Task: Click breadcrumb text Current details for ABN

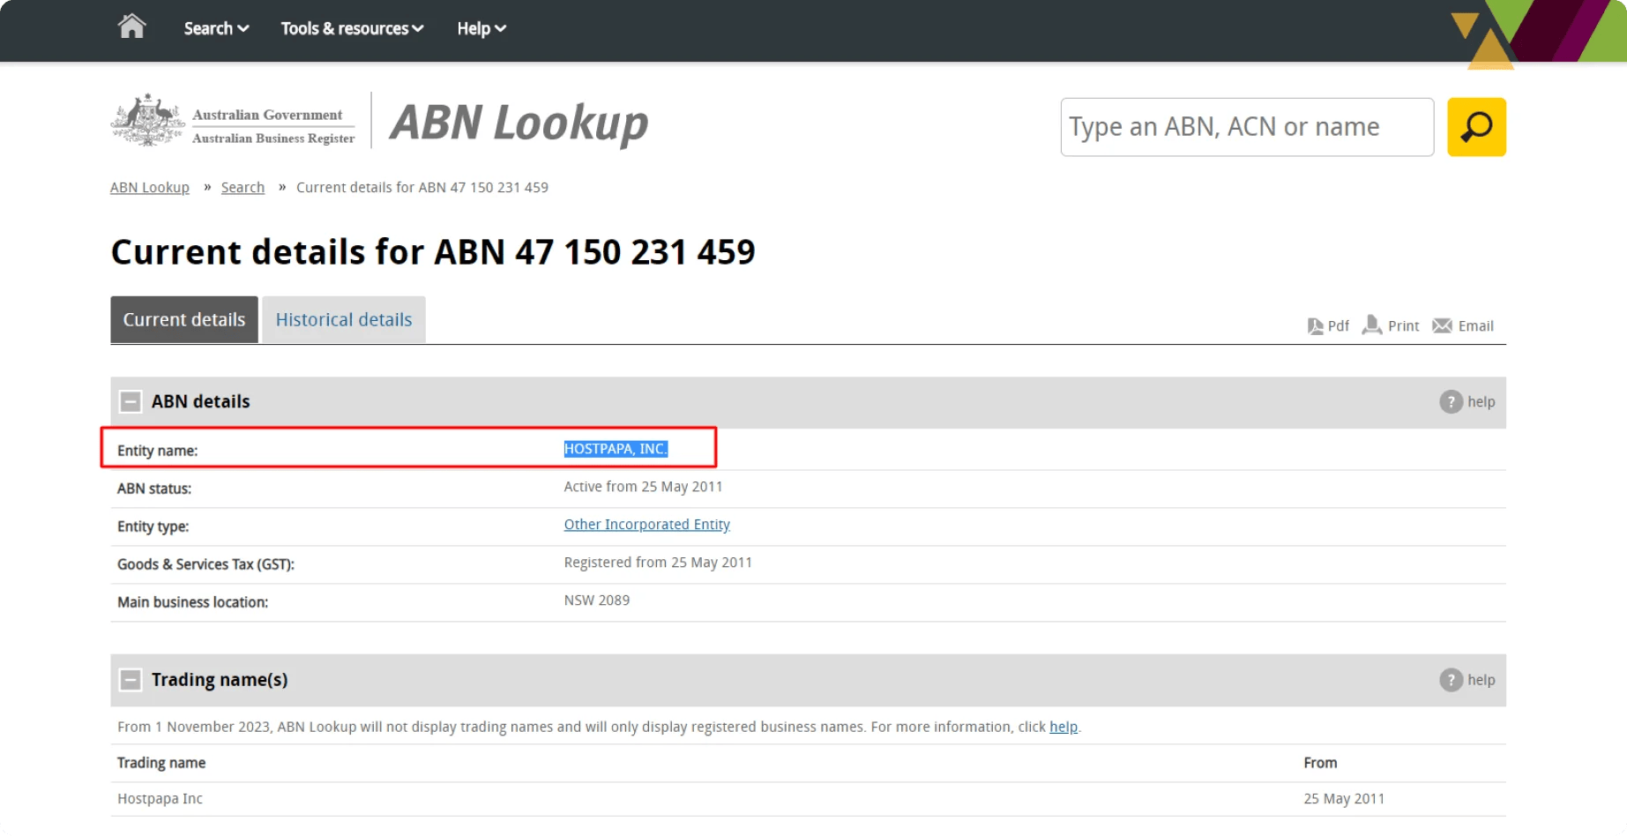Action: [x=422, y=187]
